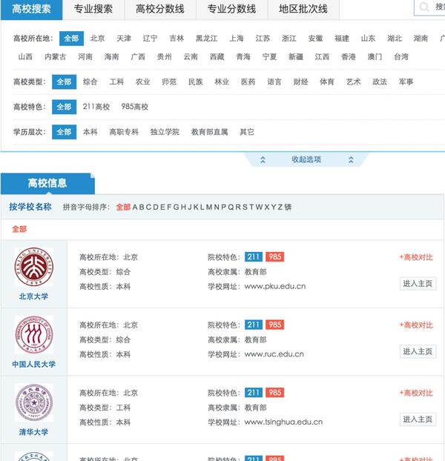
Task: Visit www.ruc.edu.cn website link
Action: click(274, 354)
